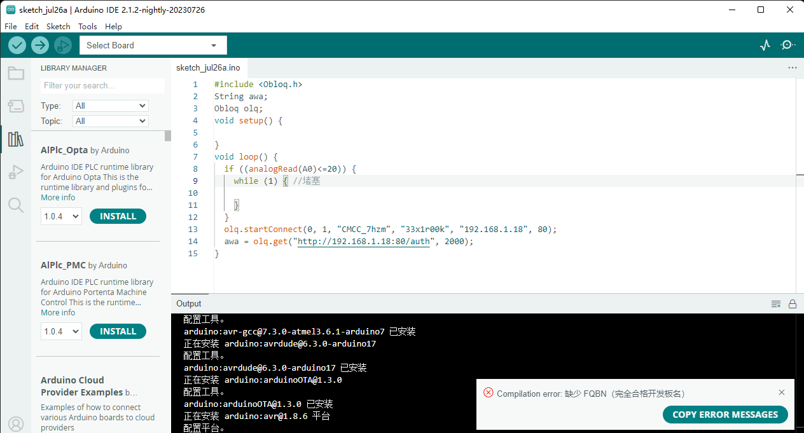
Task: Open the AlPlc_Opta version 1.0.4 dropdown
Action: tap(62, 216)
